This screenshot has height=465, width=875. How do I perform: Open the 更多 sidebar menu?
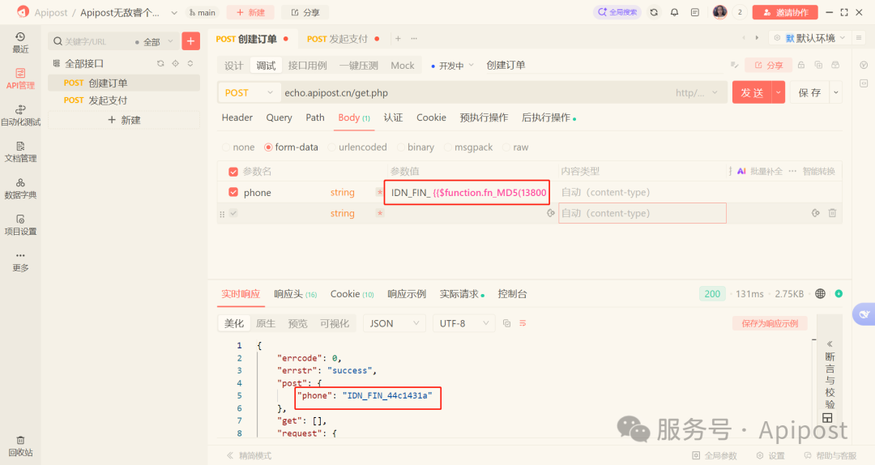coord(20,261)
